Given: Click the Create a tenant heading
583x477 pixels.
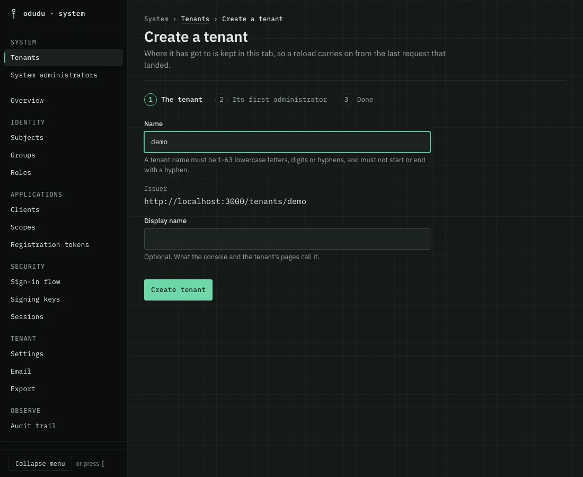Looking at the screenshot, I should 196,37.
